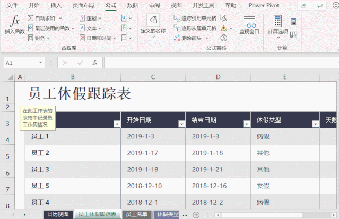Viewport: 339px width, 219px height.
Task: Click the Evaluate Formula icon
Action: point(223,38)
